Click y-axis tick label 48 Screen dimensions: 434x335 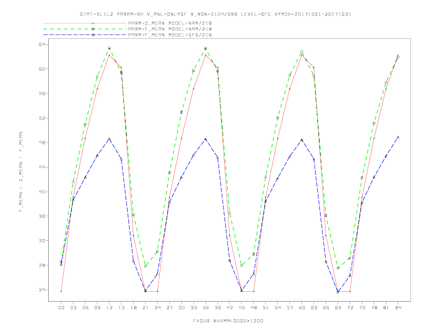(42, 143)
